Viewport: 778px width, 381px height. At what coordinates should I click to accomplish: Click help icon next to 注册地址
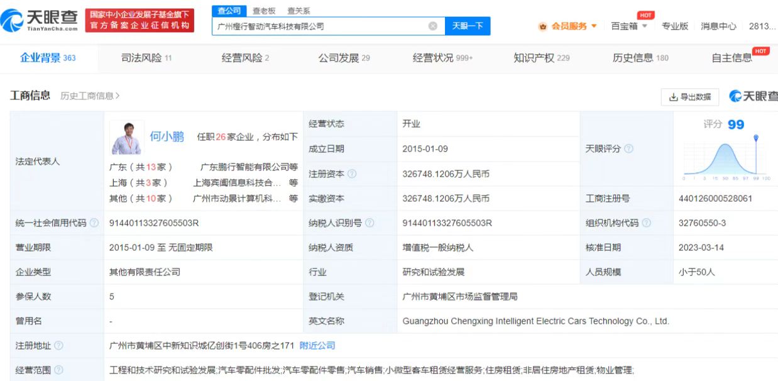coord(59,345)
